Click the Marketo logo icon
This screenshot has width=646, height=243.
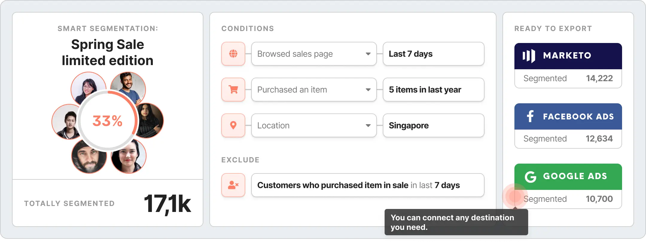(x=529, y=56)
